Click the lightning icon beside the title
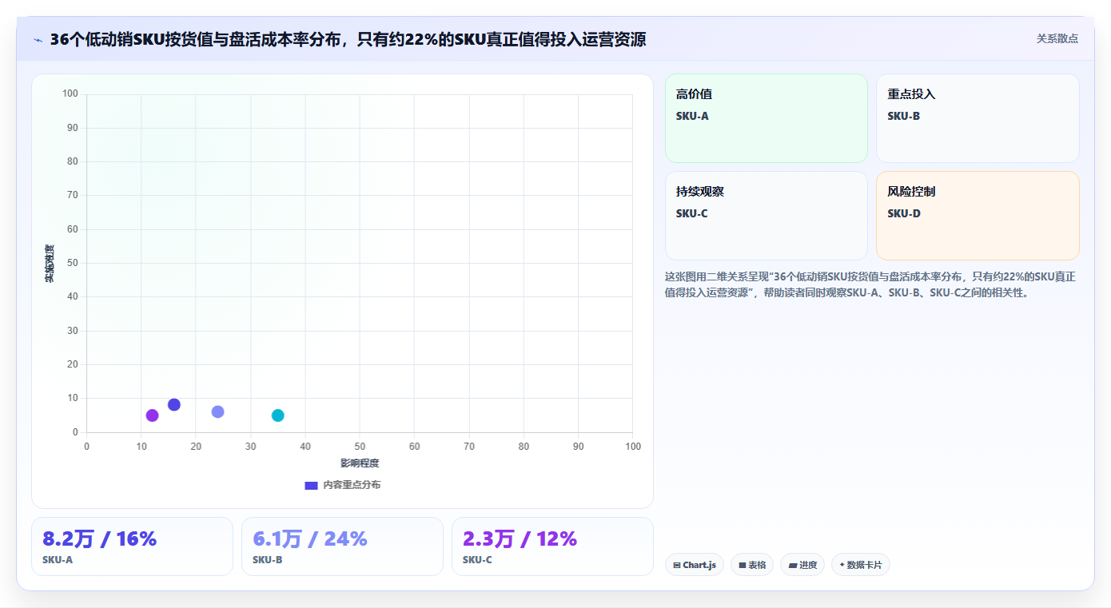Screen dimensions: 1111x608 point(38,39)
